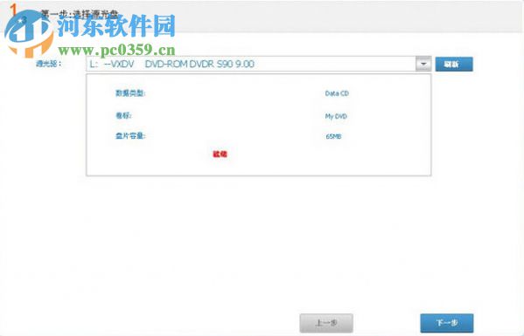The height and width of the screenshot is (336, 524).
Task: Click the blue refresh button beside the drive list
Action: click(x=454, y=64)
